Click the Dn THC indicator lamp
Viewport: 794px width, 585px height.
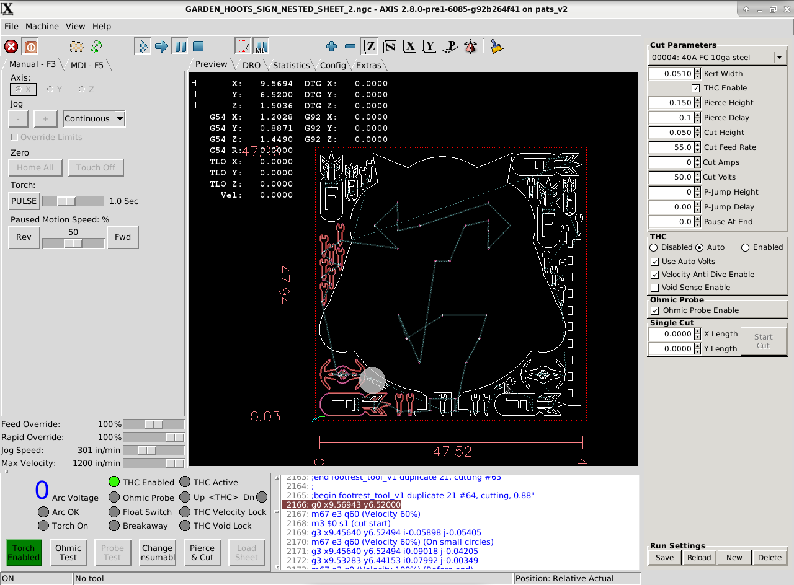point(262,497)
